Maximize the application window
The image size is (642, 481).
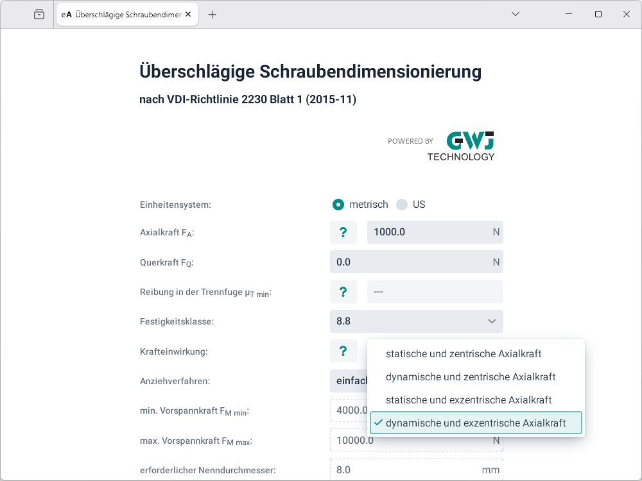(598, 14)
